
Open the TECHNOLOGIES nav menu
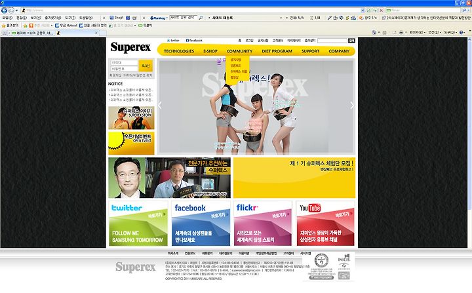click(179, 51)
